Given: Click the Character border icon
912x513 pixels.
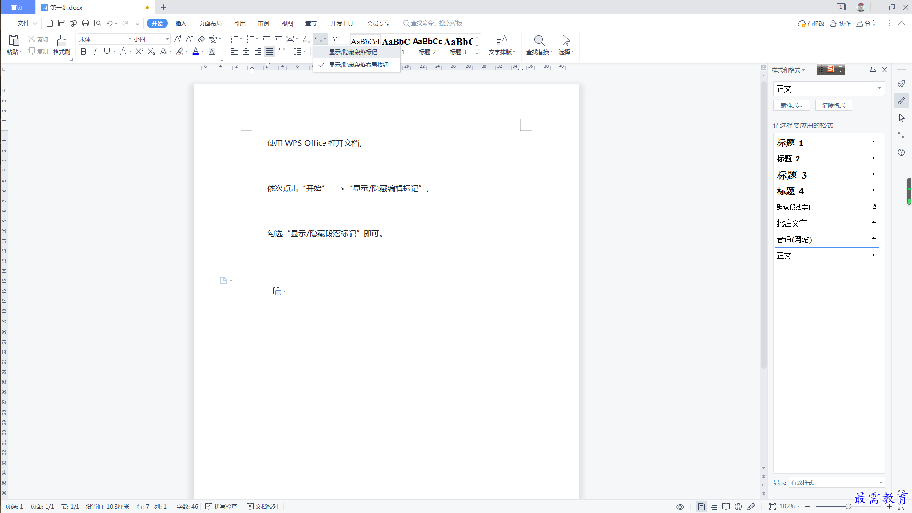Looking at the screenshot, I should 212,51.
